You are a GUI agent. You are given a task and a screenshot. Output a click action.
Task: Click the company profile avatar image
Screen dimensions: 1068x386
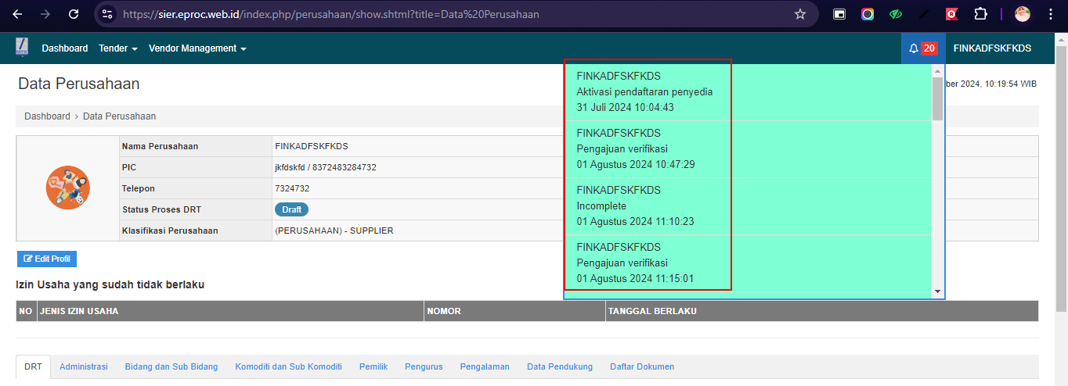tap(68, 188)
